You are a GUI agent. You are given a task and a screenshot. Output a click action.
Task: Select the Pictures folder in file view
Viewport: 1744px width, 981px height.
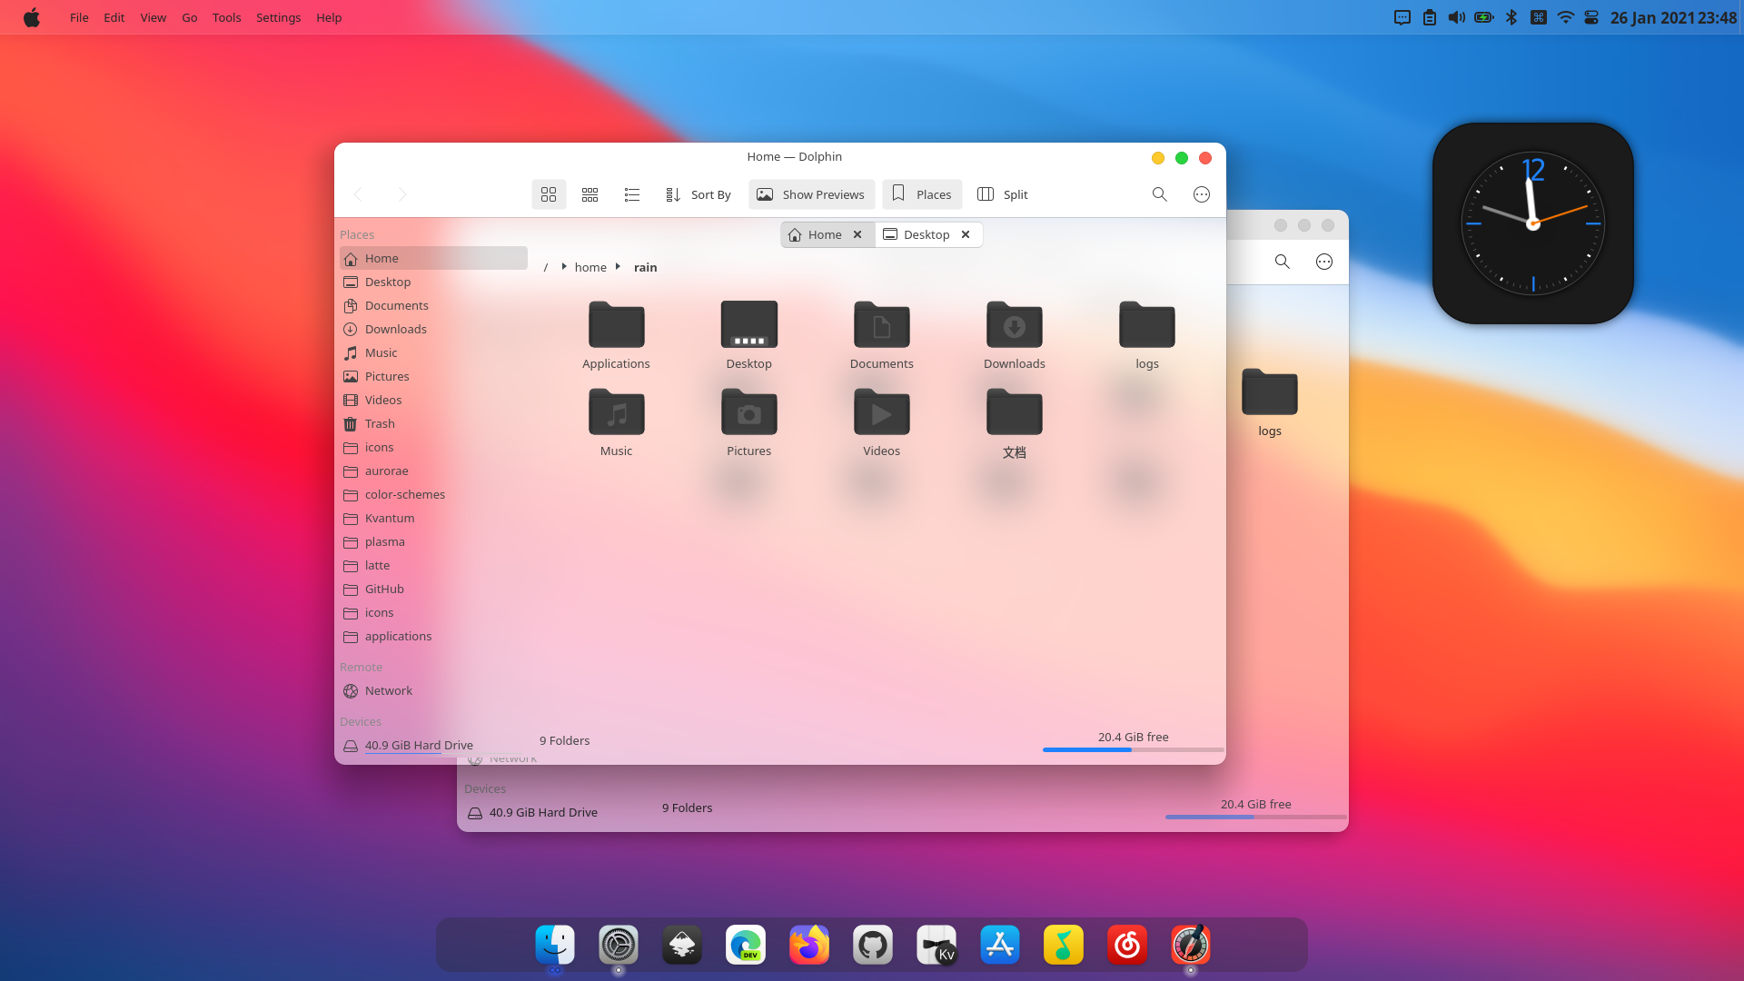[749, 422]
